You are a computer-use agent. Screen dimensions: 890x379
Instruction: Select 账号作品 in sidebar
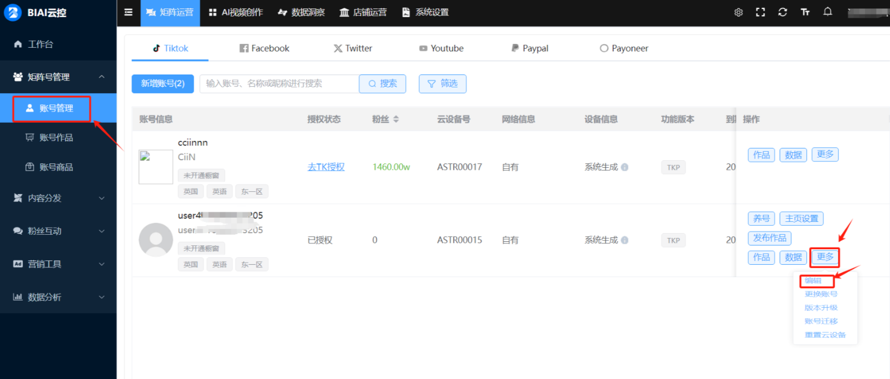pyautogui.click(x=58, y=138)
